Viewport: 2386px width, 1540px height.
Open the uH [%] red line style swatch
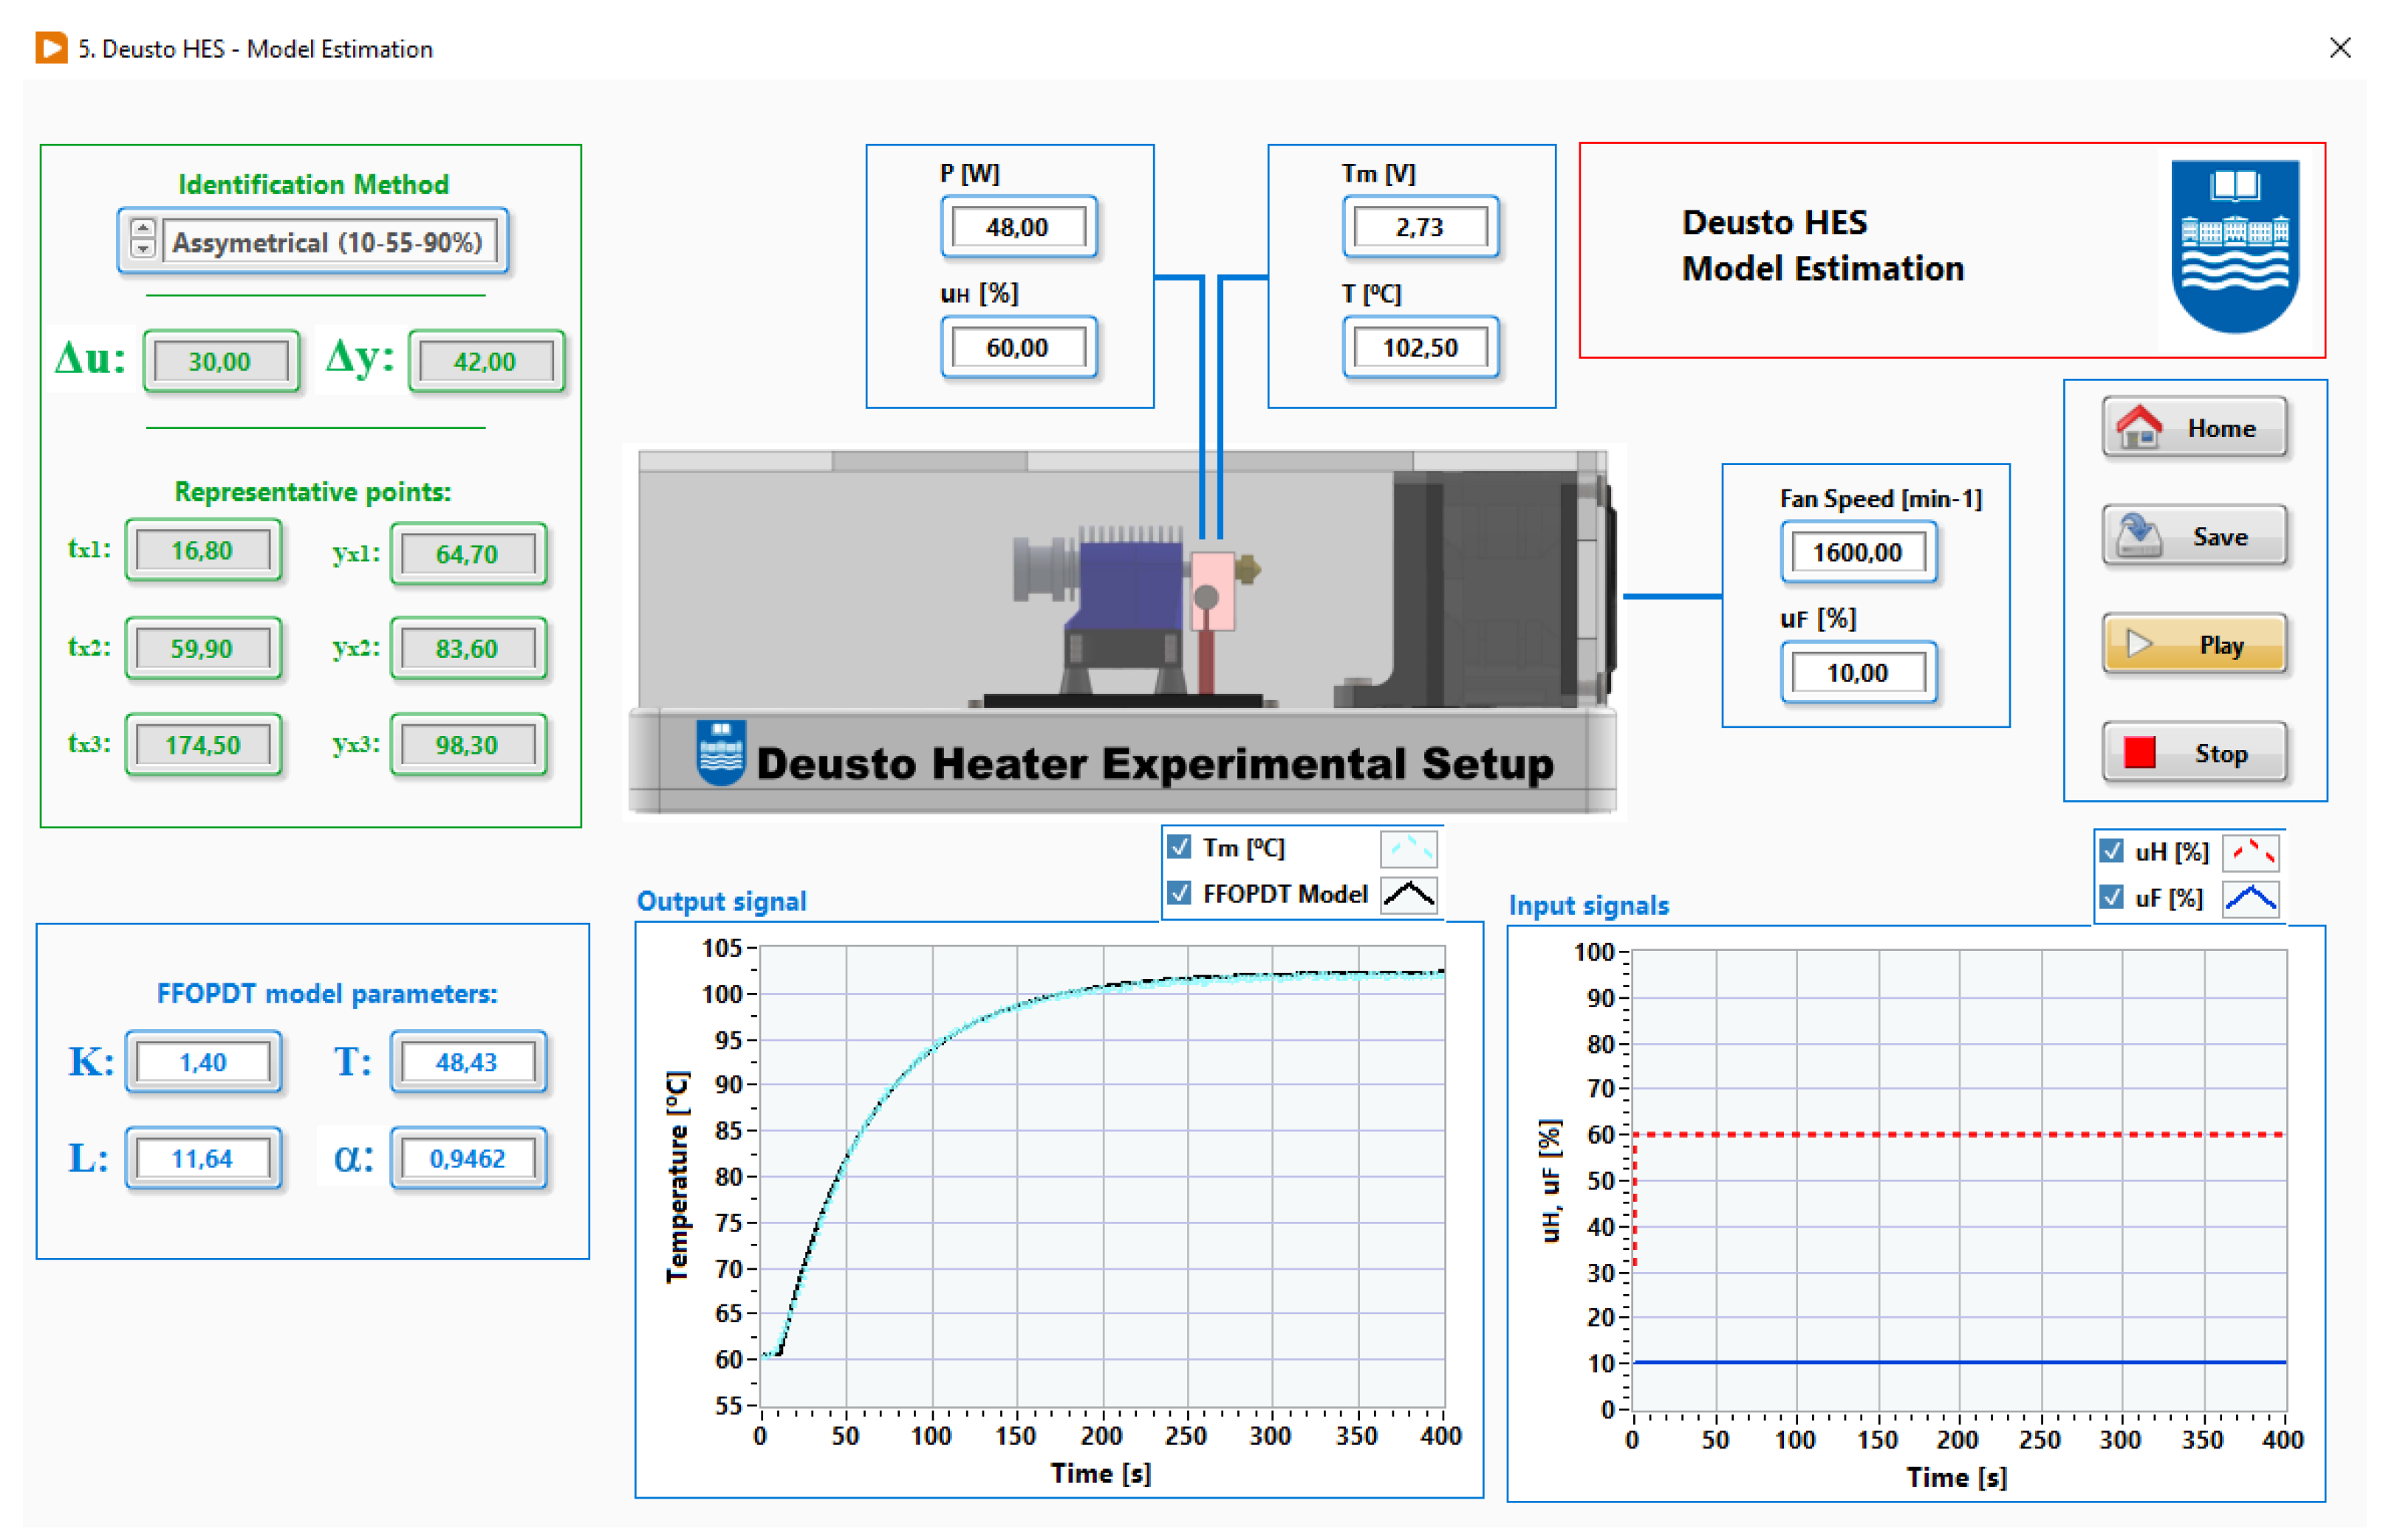(2250, 853)
